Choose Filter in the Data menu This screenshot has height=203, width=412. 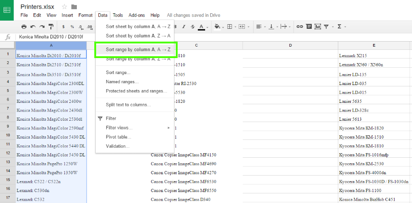point(135,118)
